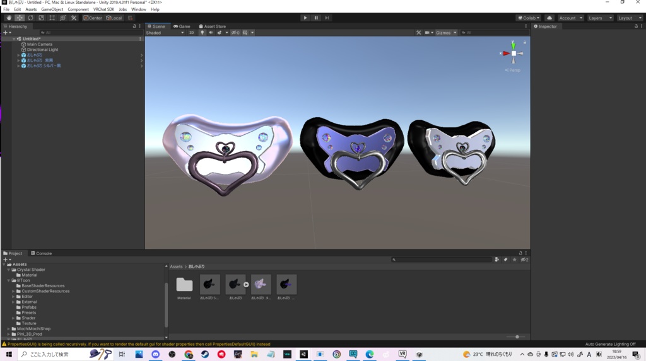Select the Rotate tool

point(30,18)
